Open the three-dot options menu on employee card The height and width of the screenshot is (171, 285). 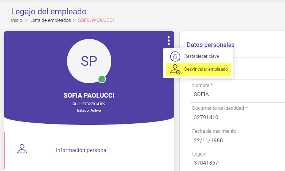[x=168, y=40]
